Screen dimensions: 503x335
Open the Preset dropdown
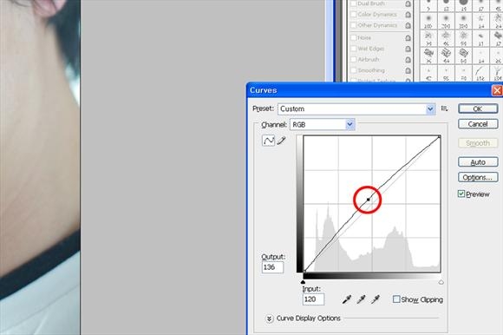pos(356,108)
